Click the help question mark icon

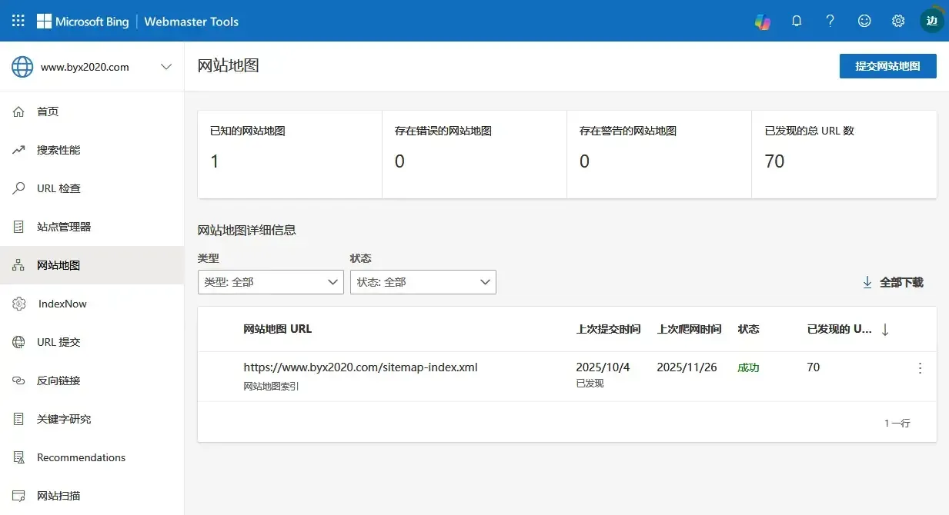coord(830,22)
